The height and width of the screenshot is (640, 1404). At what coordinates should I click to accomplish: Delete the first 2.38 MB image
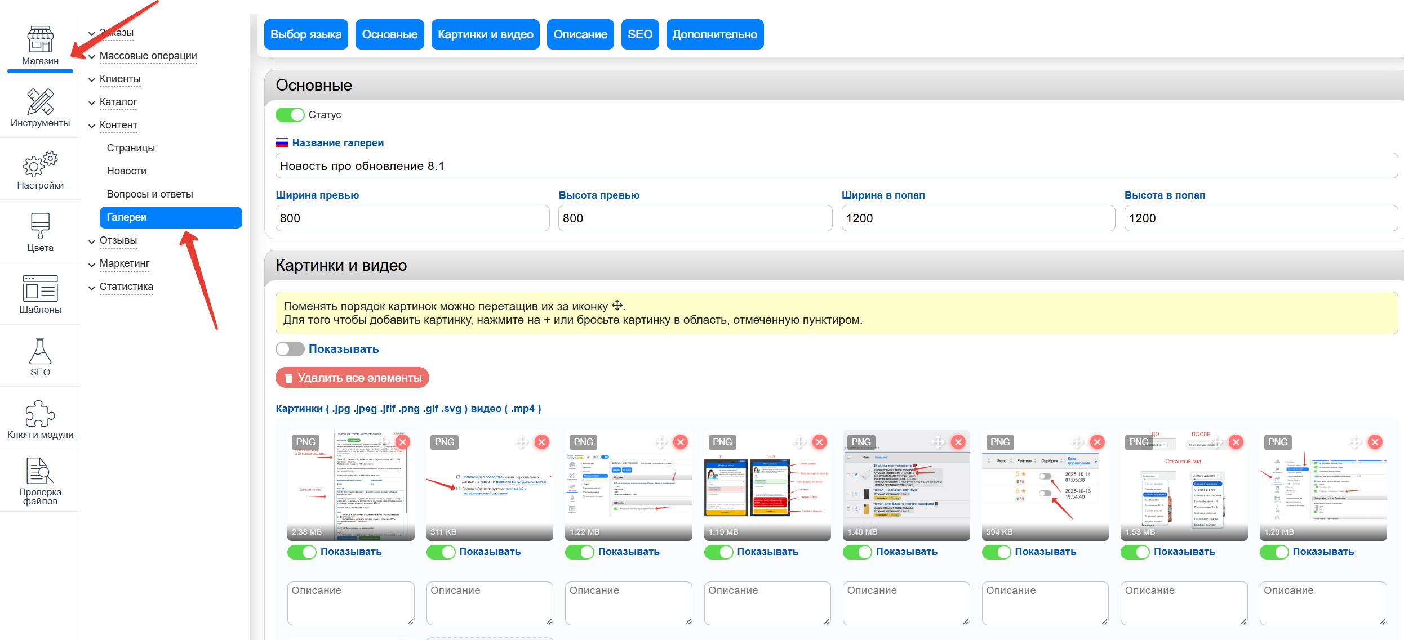point(402,442)
